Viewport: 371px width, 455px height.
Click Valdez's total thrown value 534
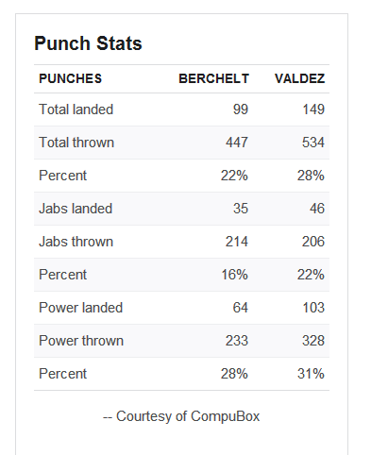pos(313,143)
